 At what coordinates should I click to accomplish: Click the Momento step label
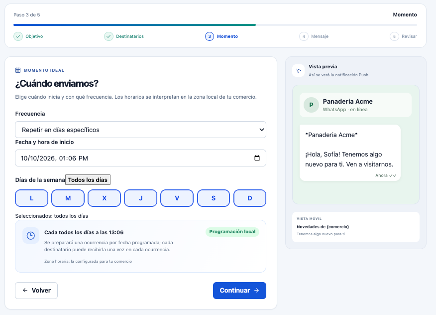point(227,36)
